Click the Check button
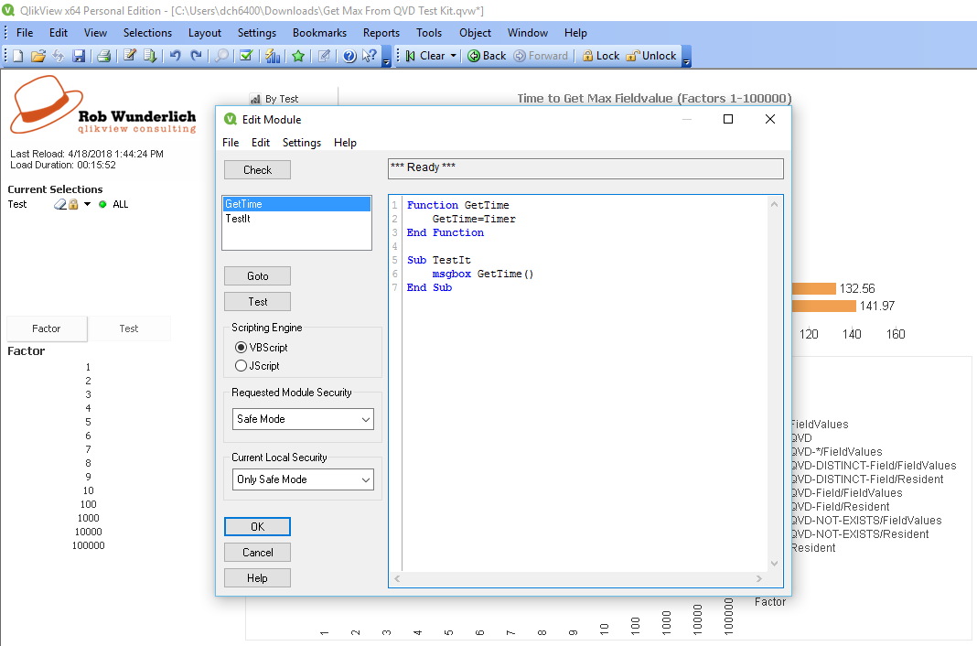 [x=257, y=170]
